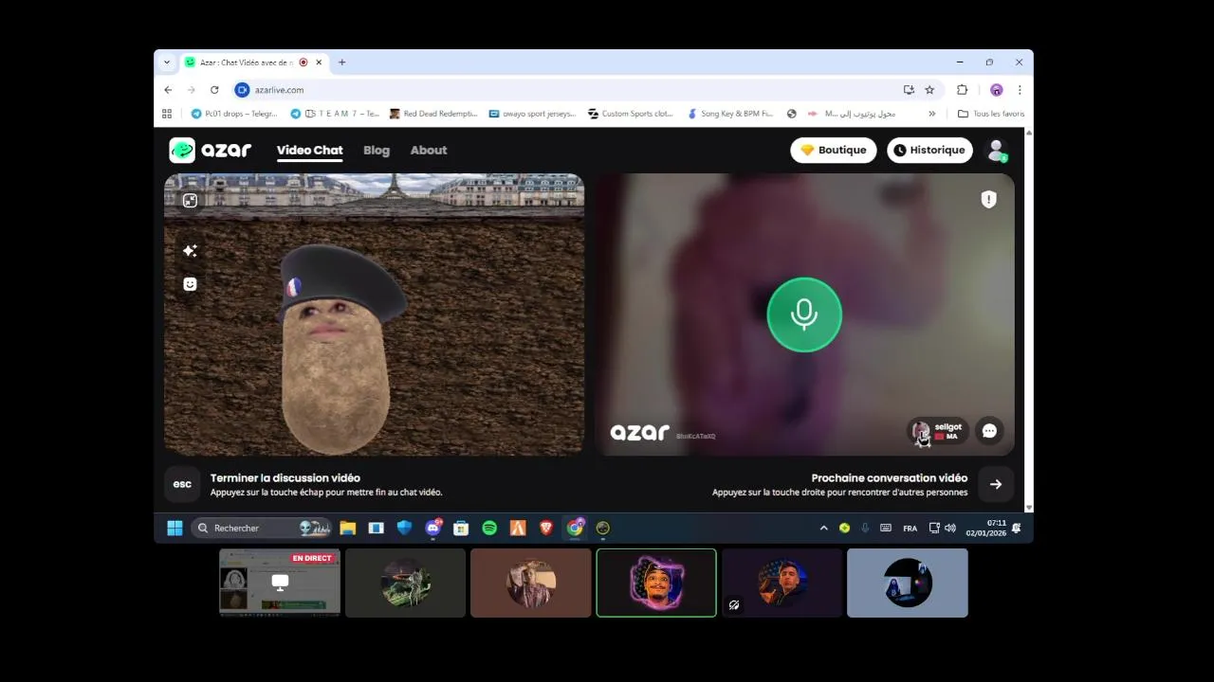Expand the tab search dropdown arrow

tap(167, 63)
